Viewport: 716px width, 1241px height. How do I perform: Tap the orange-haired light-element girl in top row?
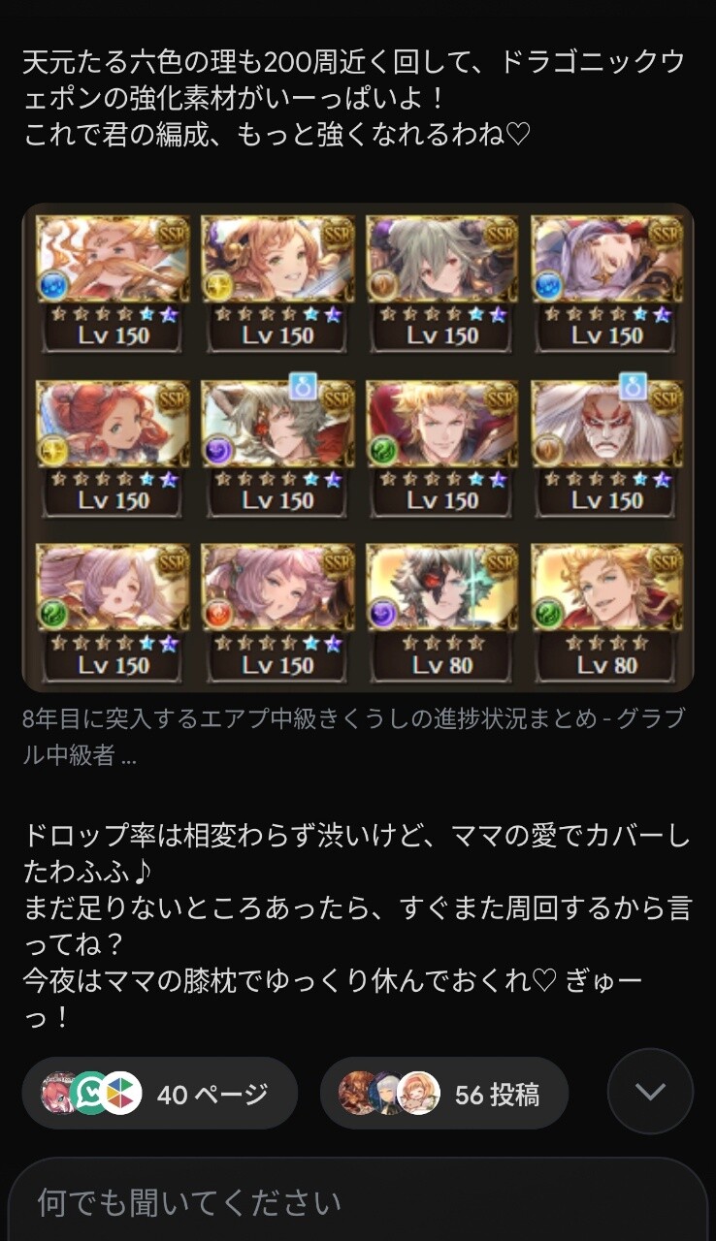277,257
